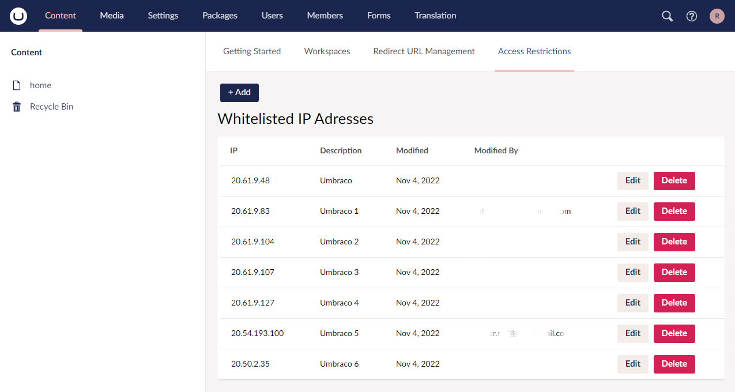Click the Umbraco 6 description cell

(x=340, y=364)
